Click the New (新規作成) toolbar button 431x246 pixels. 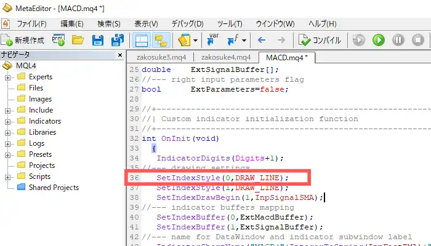(x=23, y=40)
